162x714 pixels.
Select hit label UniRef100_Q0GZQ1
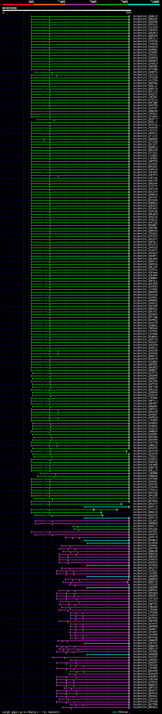pyautogui.click(x=145, y=529)
